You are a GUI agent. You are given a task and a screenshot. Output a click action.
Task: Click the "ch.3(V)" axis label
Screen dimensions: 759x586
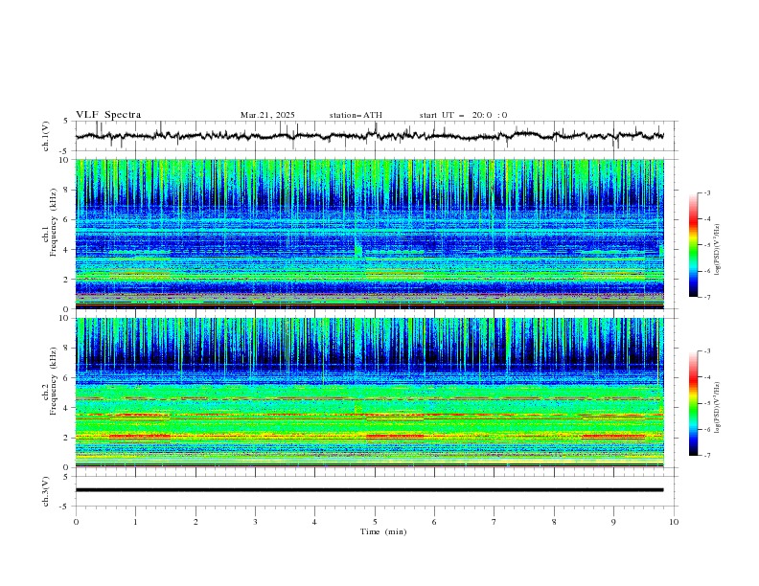[x=46, y=491]
